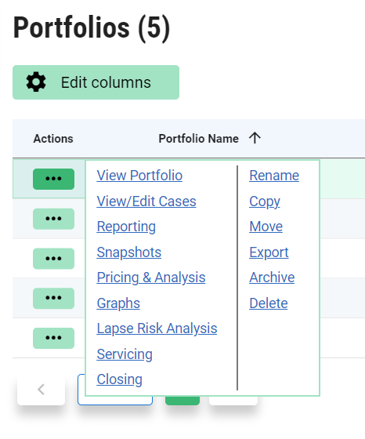Open third row's three-dot actions button
Screen dimensions: 365x439
(x=54, y=259)
